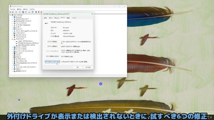This screenshot has width=214, height=120.
Task: Switch to the ボリューム tab
Action: [x=57, y=18]
